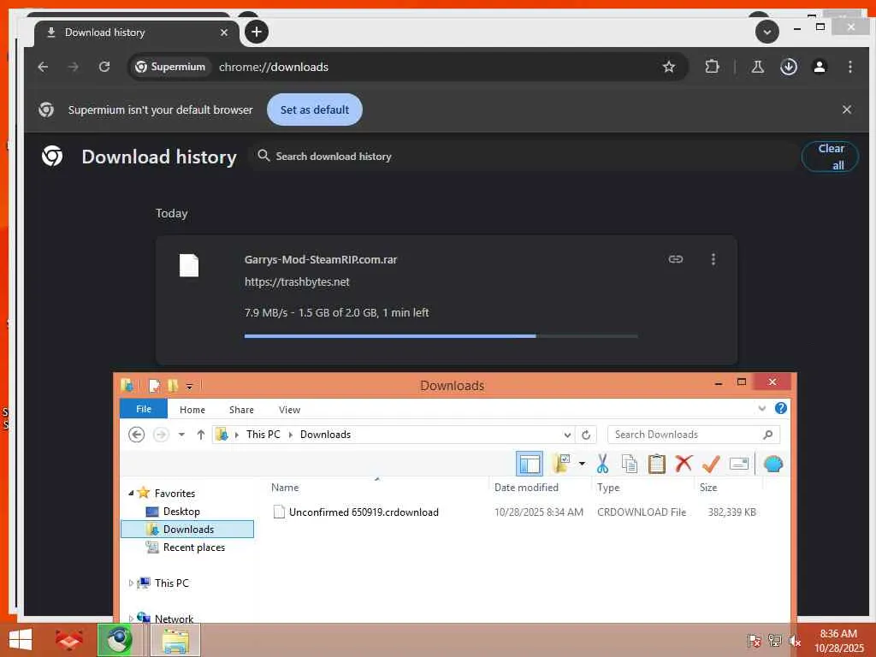Click the Garrys-Mod-SteamRIP.com.rar file name
This screenshot has height=657, width=876.
point(321,260)
